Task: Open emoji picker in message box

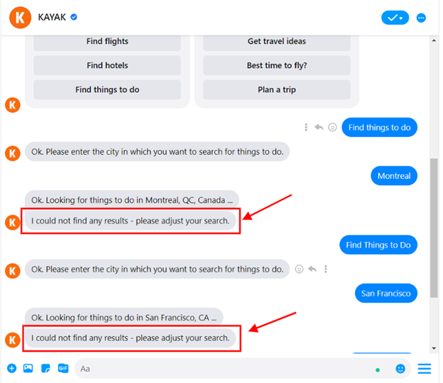Action: 401,369
